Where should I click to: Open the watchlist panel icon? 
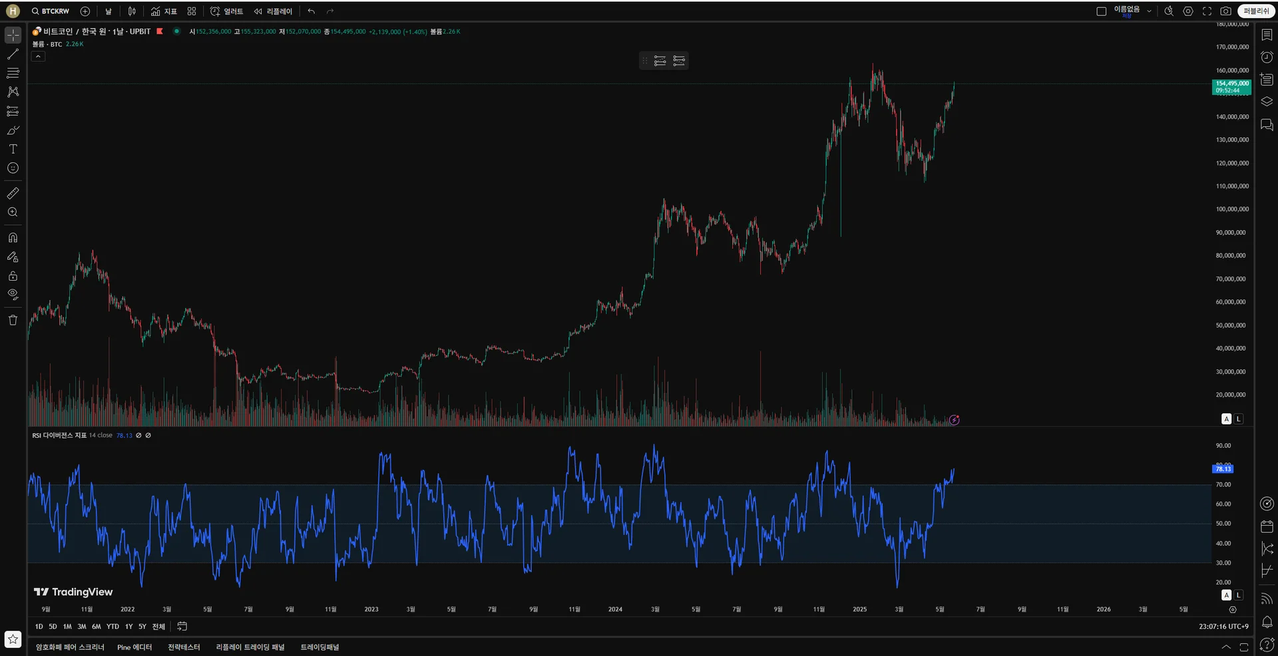pyautogui.click(x=1267, y=35)
